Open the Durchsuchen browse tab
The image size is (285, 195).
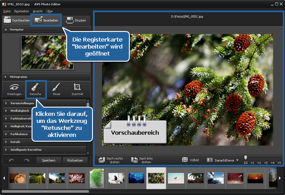pyautogui.click(x=17, y=20)
